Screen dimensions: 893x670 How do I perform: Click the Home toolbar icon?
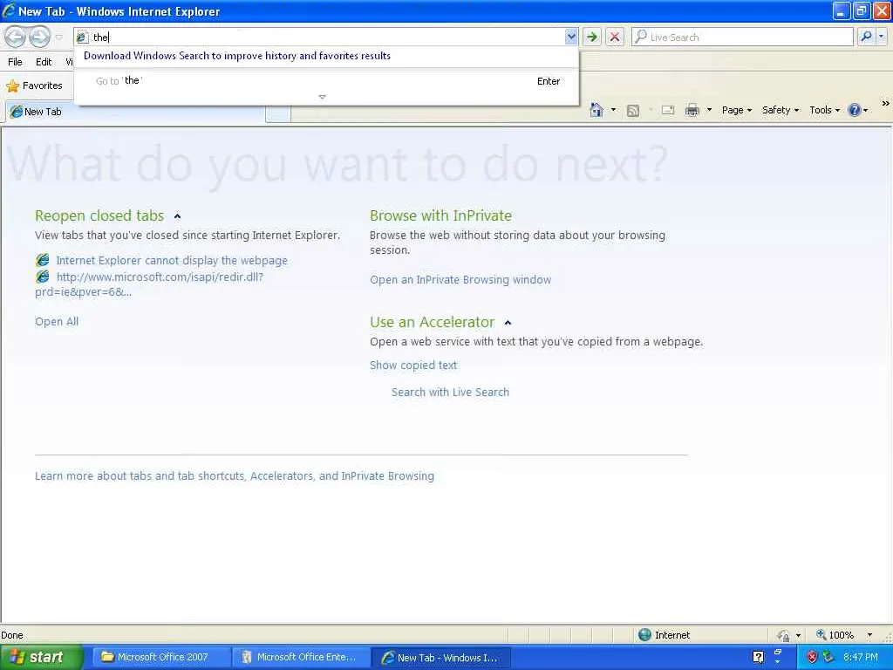tap(596, 110)
